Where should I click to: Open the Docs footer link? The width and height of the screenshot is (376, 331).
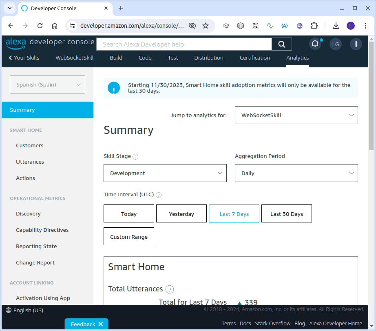tap(246, 324)
